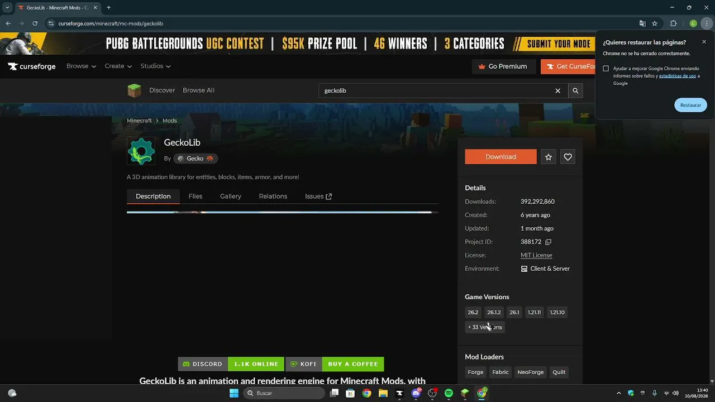715x402 pixels.
Task: Open the Issues external tab
Action: pos(318,197)
